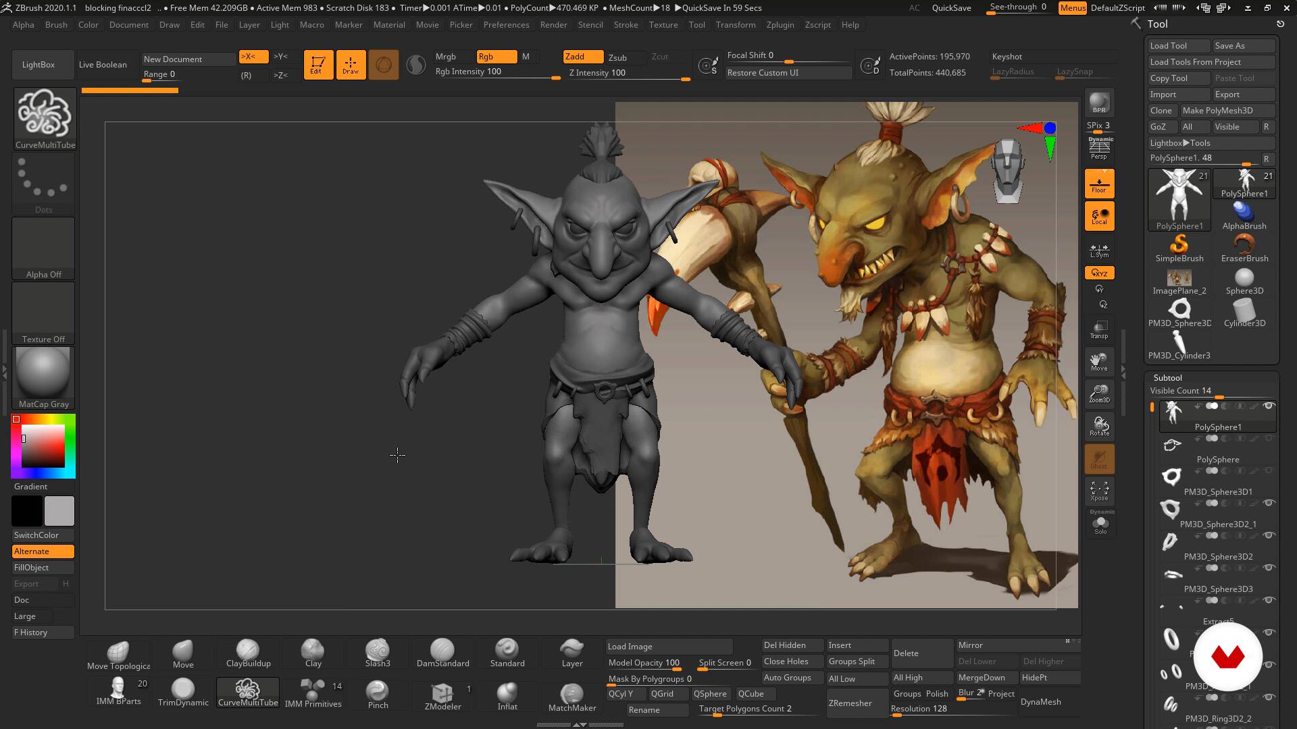This screenshot has width=1297, height=729.
Task: Click Make PolyMesh3D button
Action: coord(1227,111)
